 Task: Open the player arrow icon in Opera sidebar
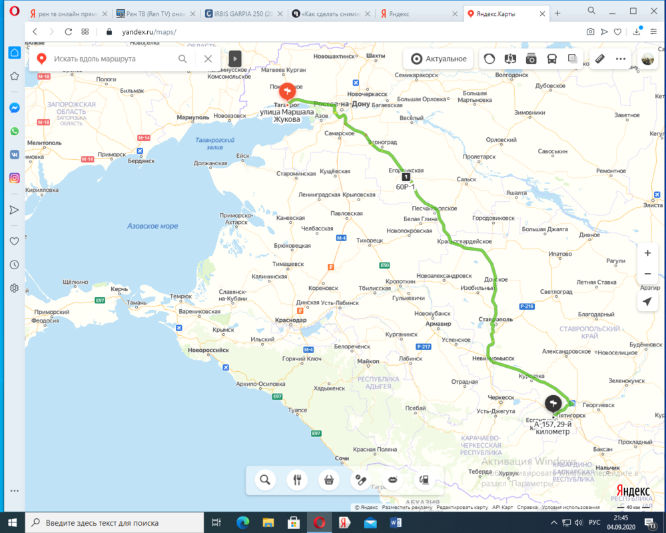pos(15,210)
